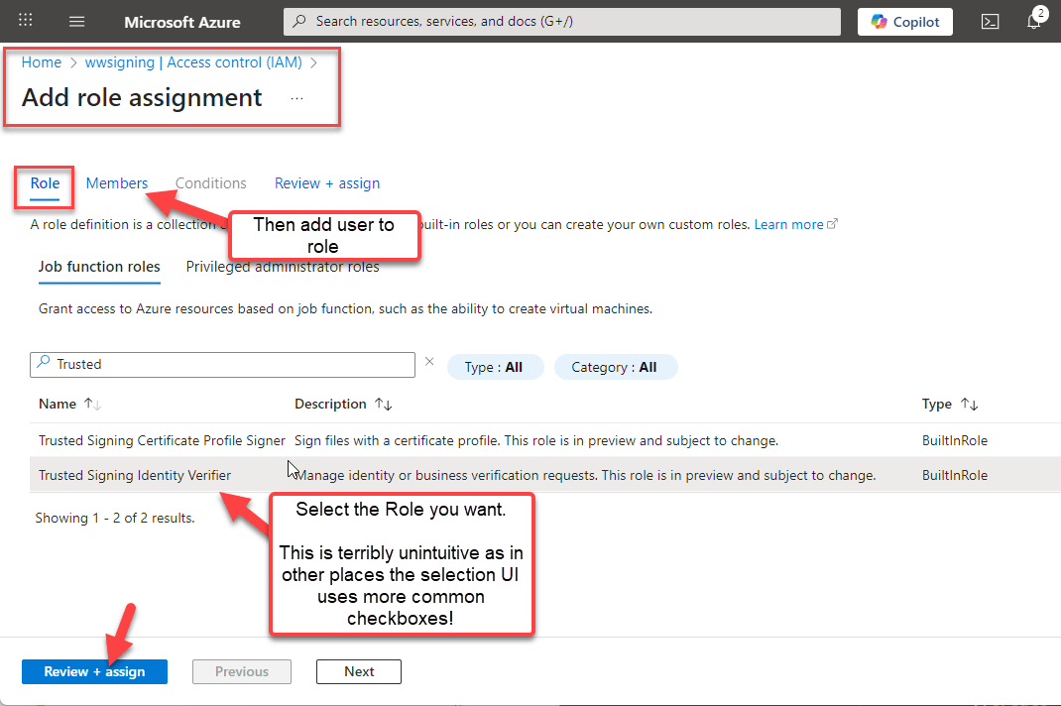
Task: Open wwsigning Access control (IAM) breadcrumb
Action: (193, 62)
